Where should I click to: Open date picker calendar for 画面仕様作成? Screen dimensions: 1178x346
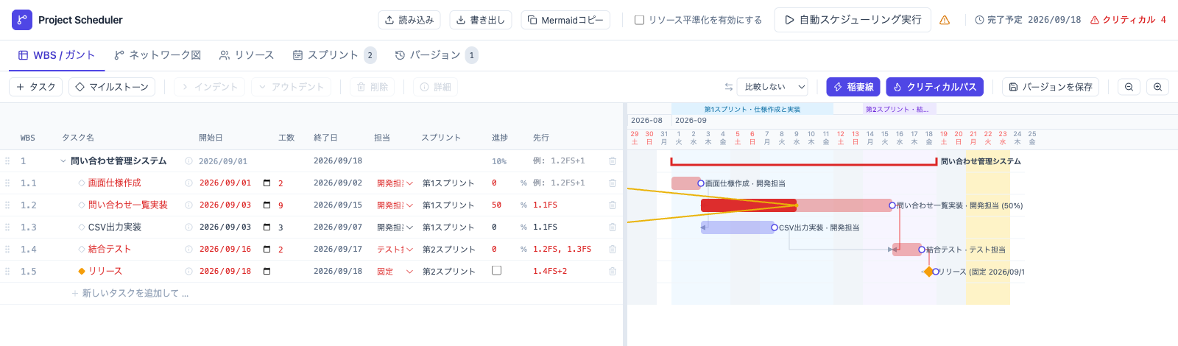point(267,183)
